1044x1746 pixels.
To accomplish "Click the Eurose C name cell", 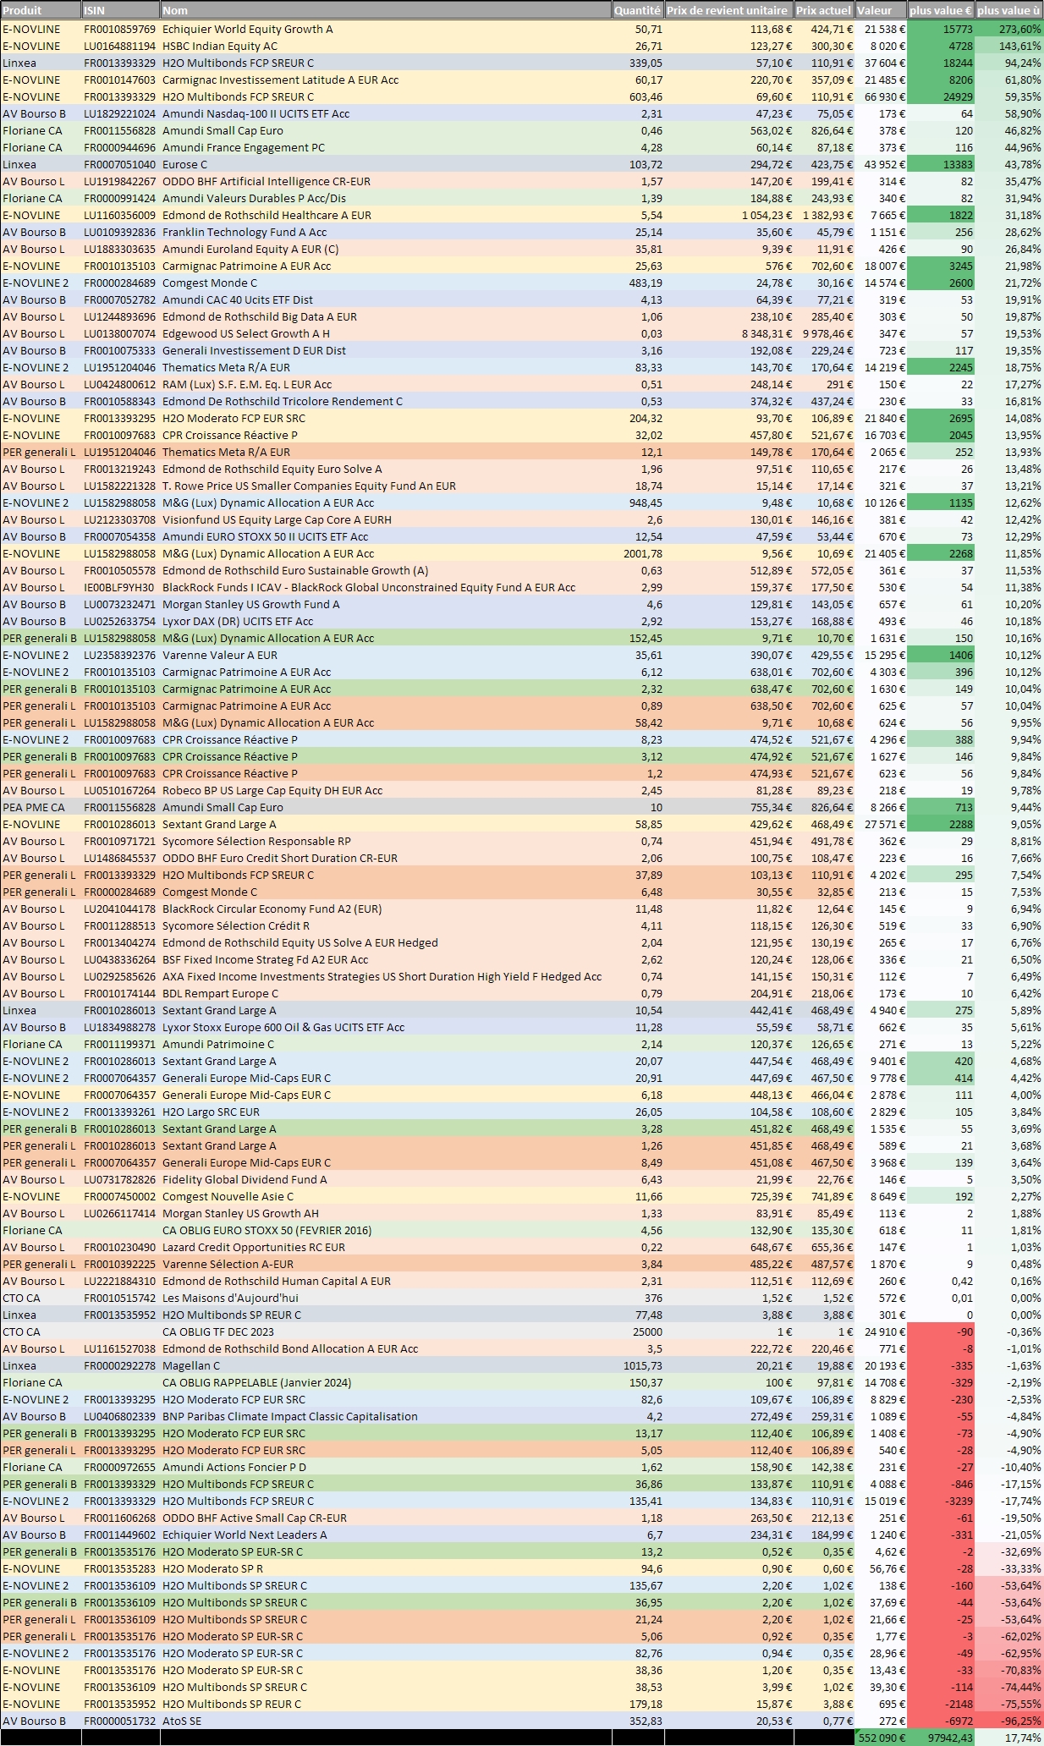I will point(386,164).
